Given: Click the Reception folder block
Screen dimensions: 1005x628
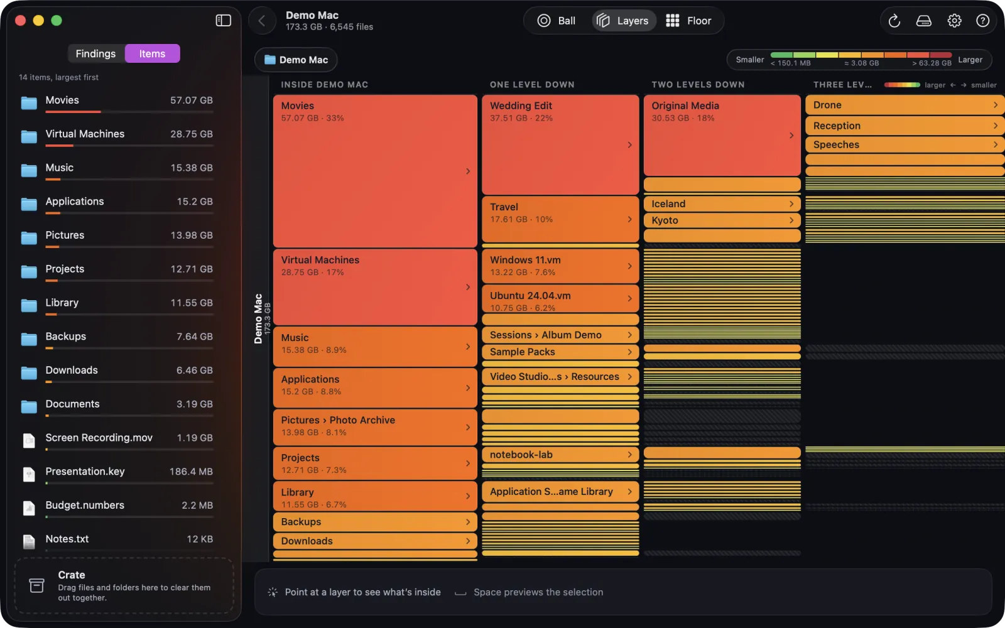Looking at the screenshot, I should click(905, 126).
